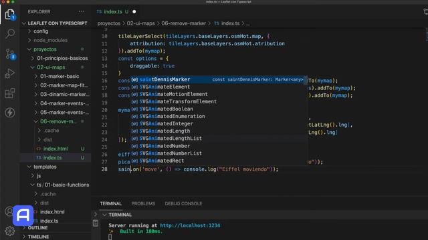Collapse the 02-ui-maps folder
The image size is (428, 240).
coord(56,67)
